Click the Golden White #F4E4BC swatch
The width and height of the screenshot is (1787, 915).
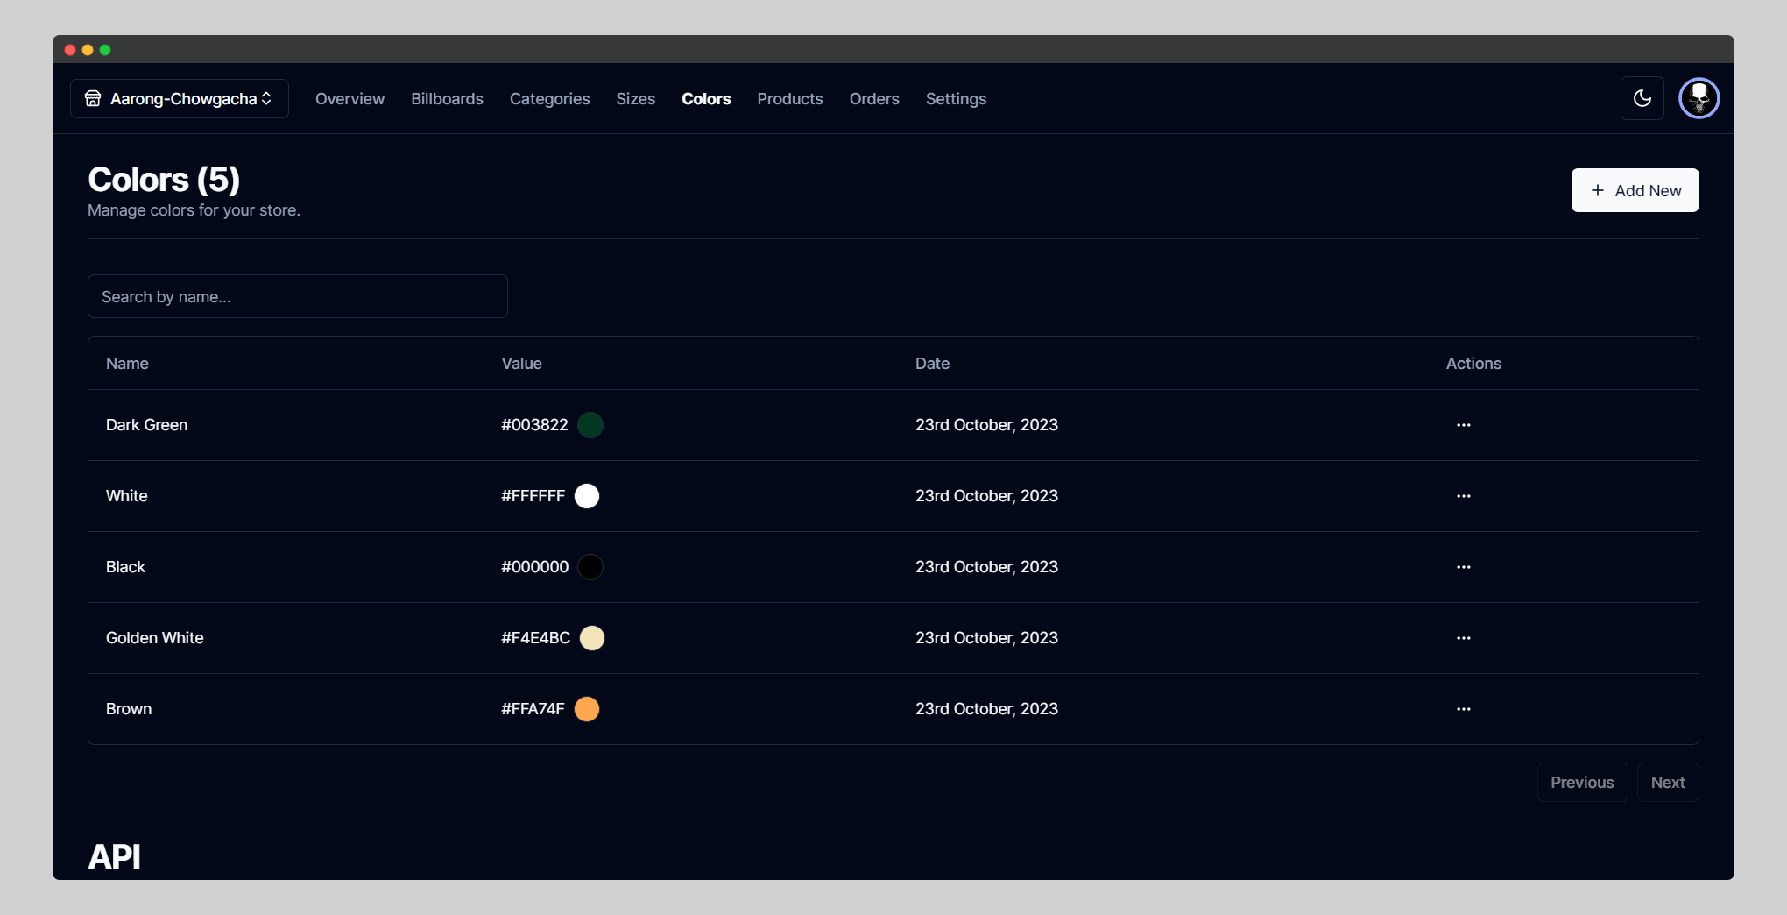[592, 638]
